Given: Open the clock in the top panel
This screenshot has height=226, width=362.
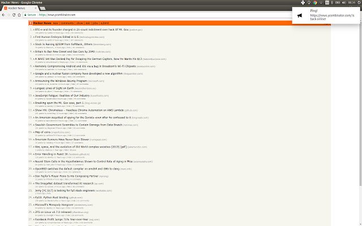Looking at the screenshot, I should (352, 2).
